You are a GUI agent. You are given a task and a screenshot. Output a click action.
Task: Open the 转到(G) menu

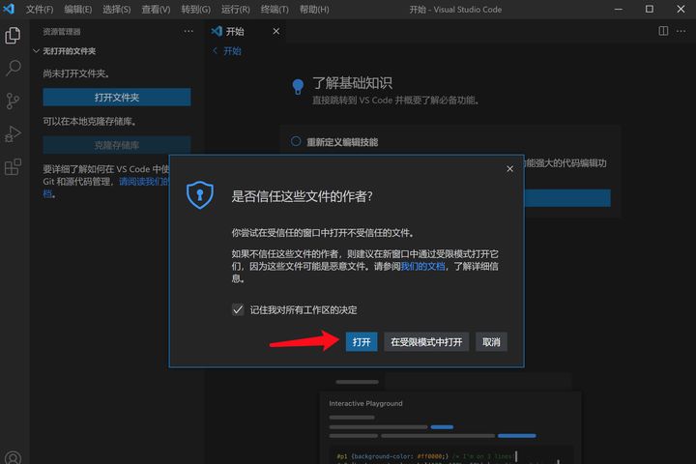tap(195, 10)
